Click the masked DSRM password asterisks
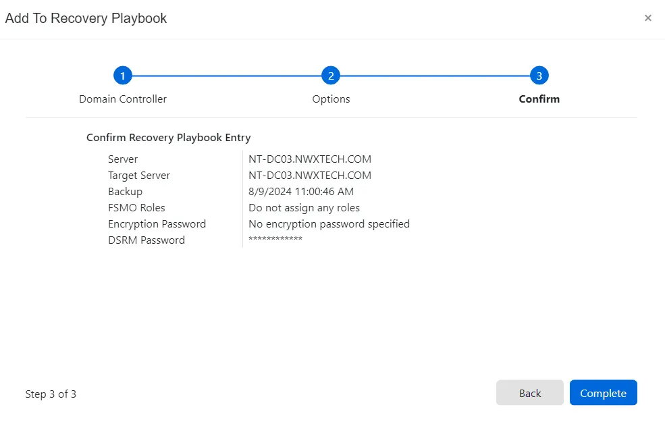The height and width of the screenshot is (424, 665). (x=275, y=239)
